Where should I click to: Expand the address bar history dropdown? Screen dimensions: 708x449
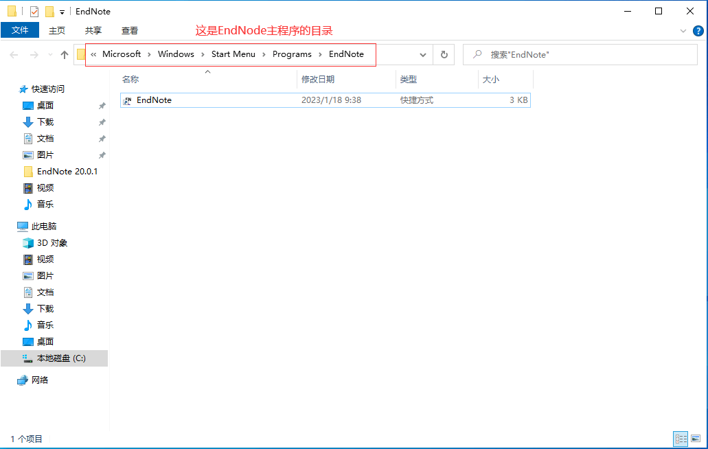[422, 55]
